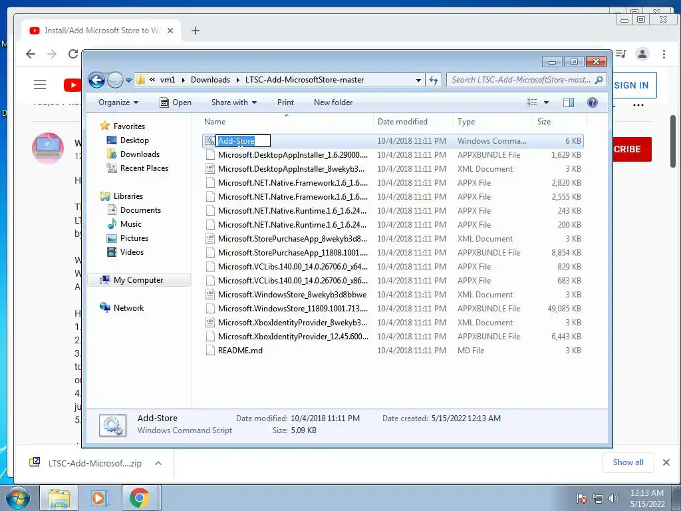Open the view options dropdown arrow
Image resolution: width=681 pixels, height=511 pixels.
pos(546,102)
